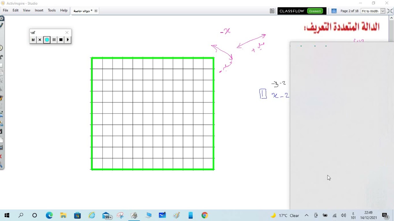
Task: Open the weather widget showing 17°C Clear
Action: click(x=285, y=215)
